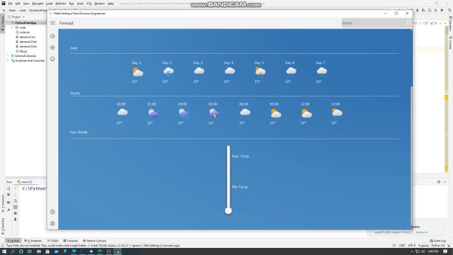This screenshot has width=453, height=255.
Task: Open Windows Start menu
Action: (4, 252)
